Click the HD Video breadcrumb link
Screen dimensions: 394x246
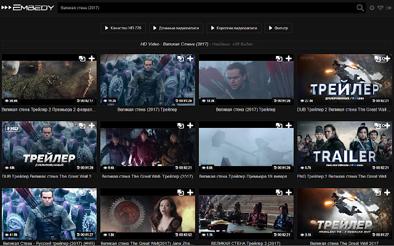tap(150, 44)
